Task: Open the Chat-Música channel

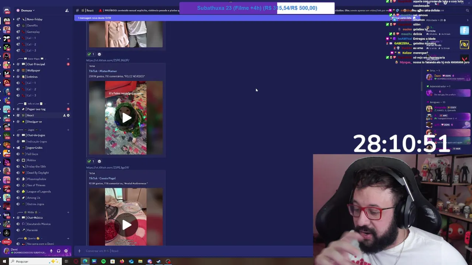Action: pyautogui.click(x=42, y=218)
